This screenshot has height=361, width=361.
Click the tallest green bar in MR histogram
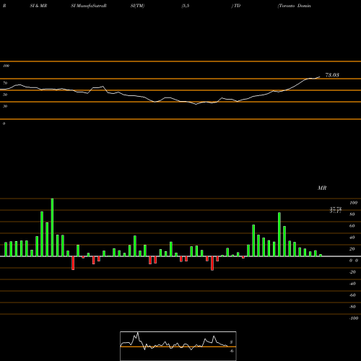52,227
